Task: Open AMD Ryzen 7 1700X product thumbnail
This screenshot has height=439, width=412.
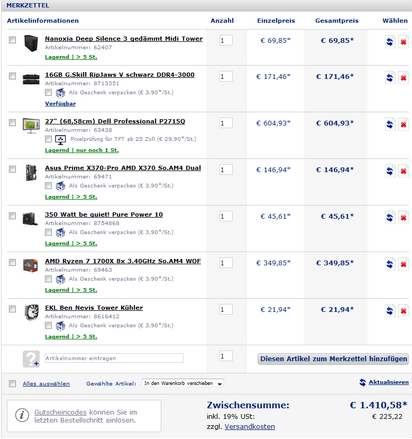Action: pos(31,265)
